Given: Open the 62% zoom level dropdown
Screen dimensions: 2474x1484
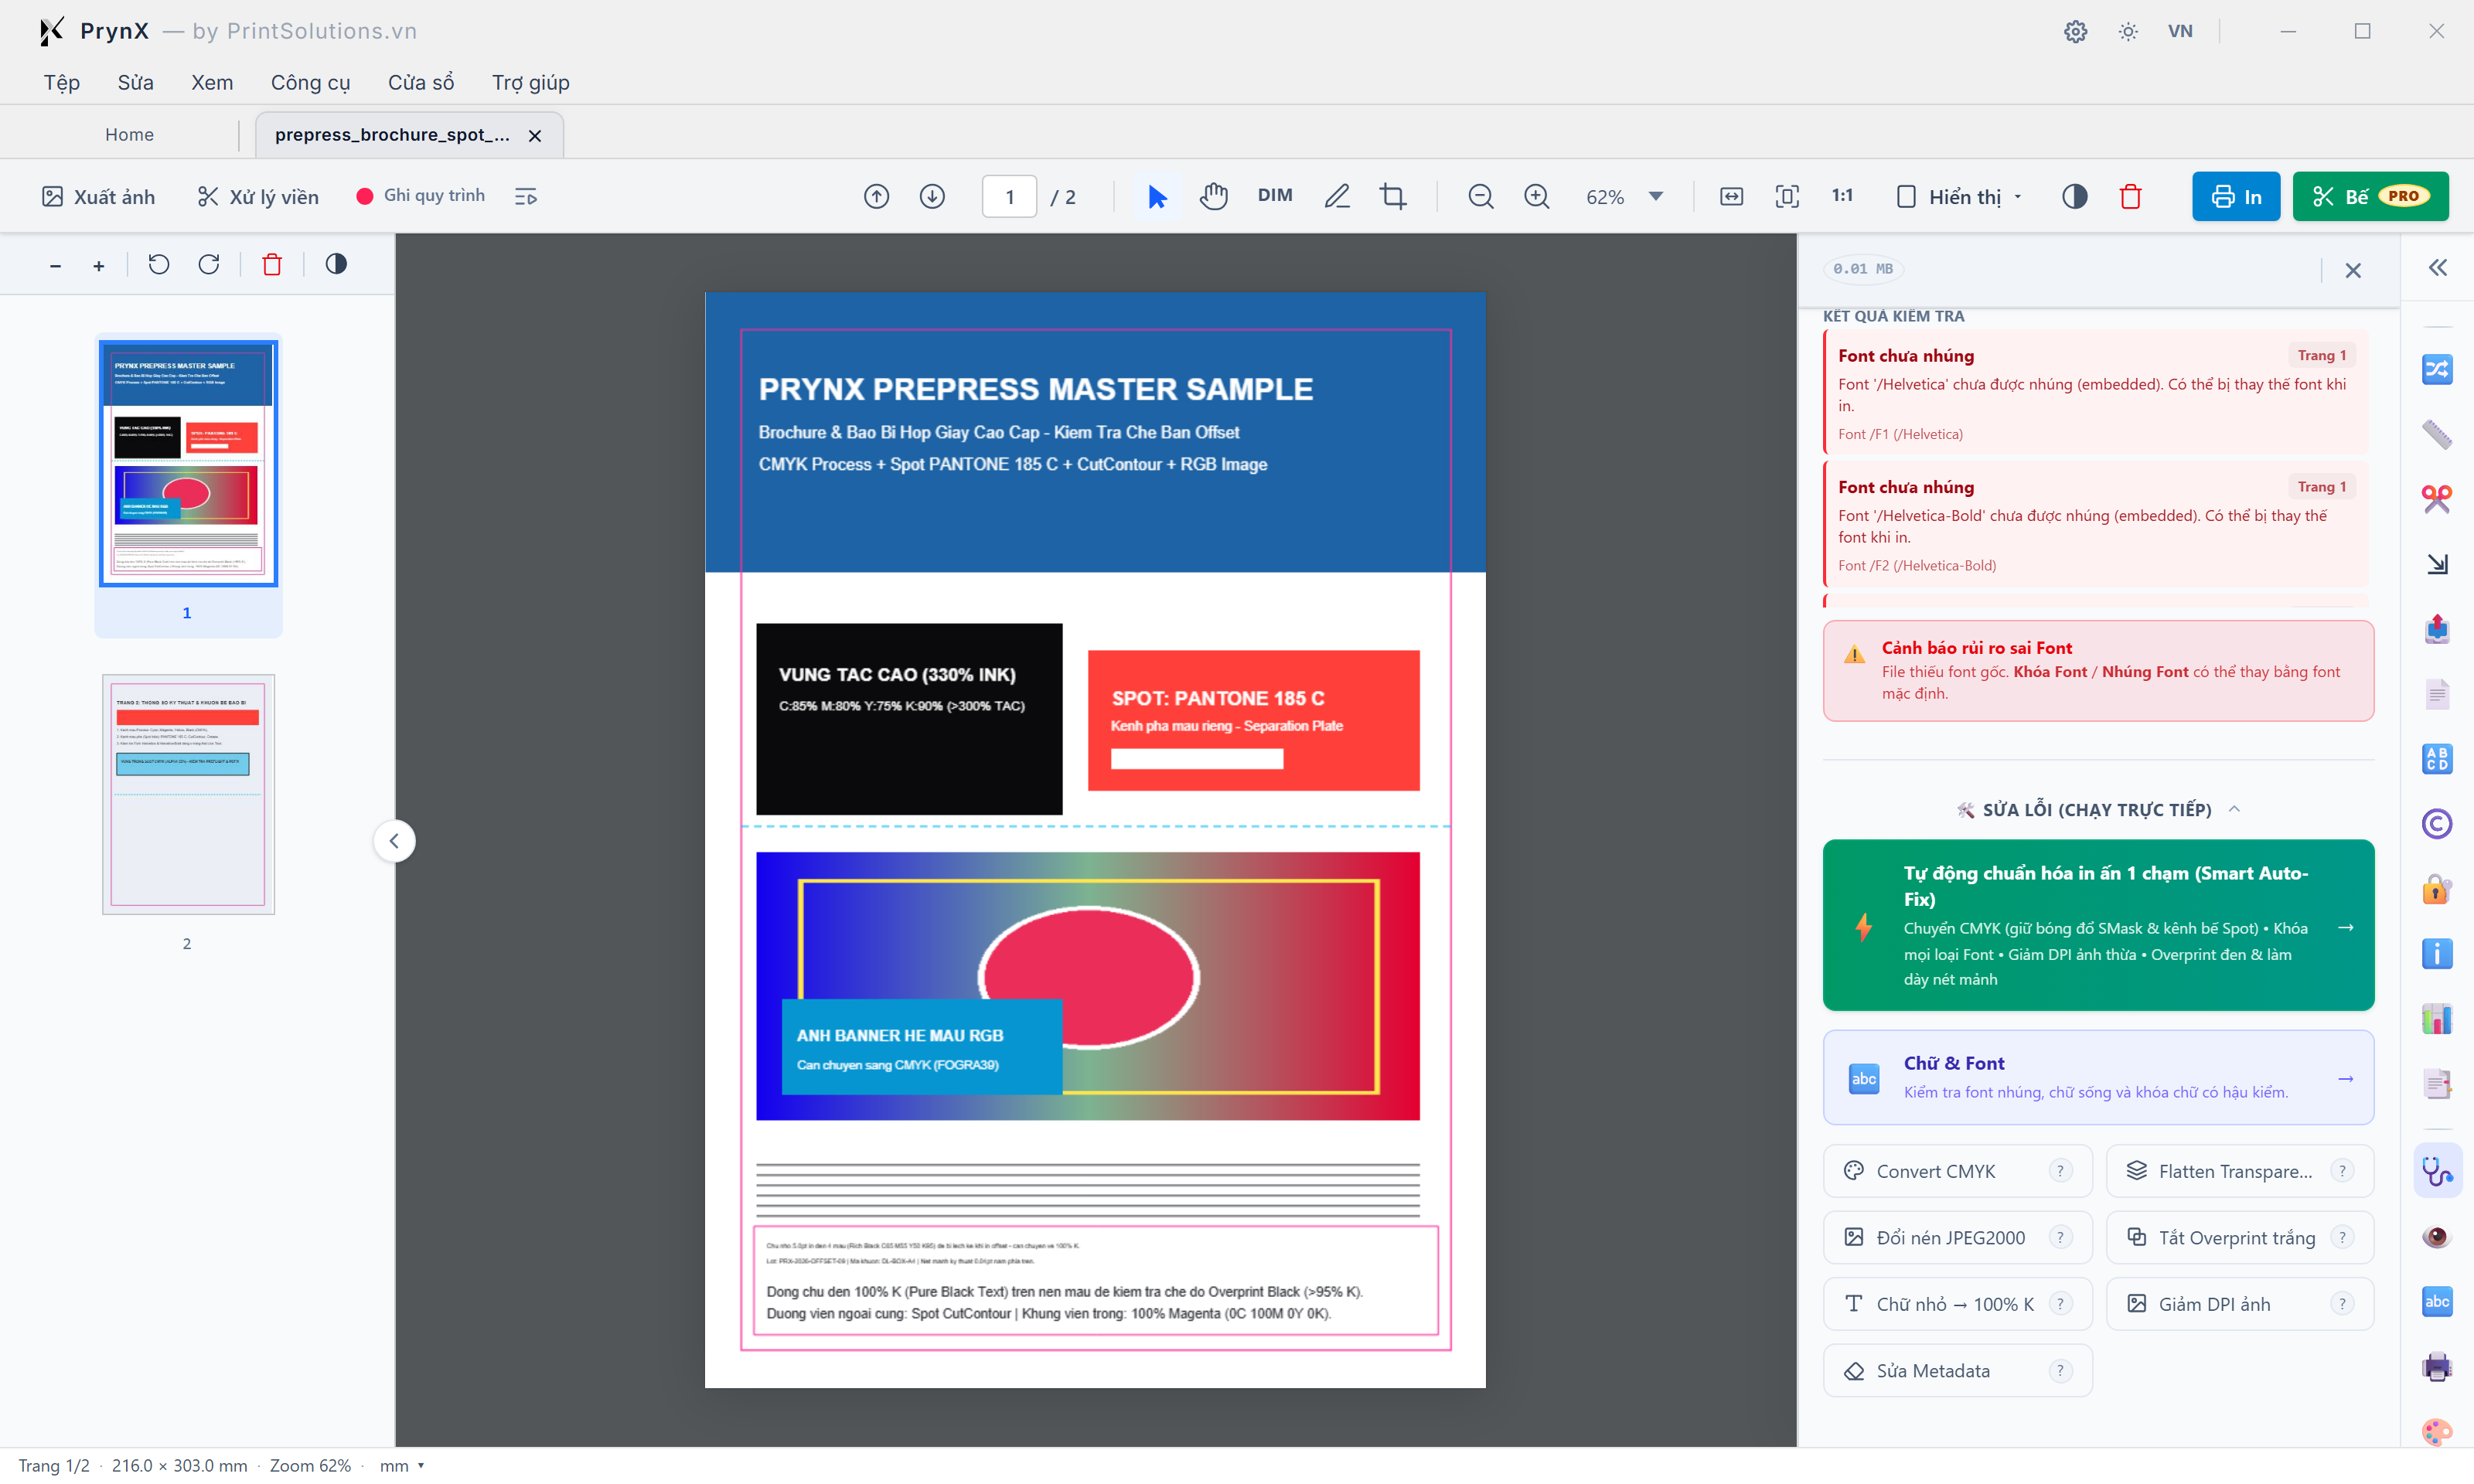Looking at the screenshot, I should tap(1624, 196).
